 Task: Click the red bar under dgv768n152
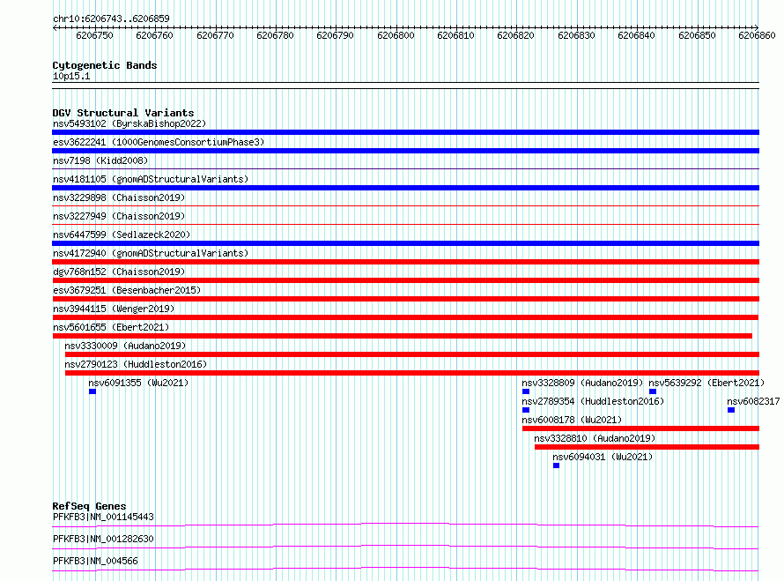(405, 280)
